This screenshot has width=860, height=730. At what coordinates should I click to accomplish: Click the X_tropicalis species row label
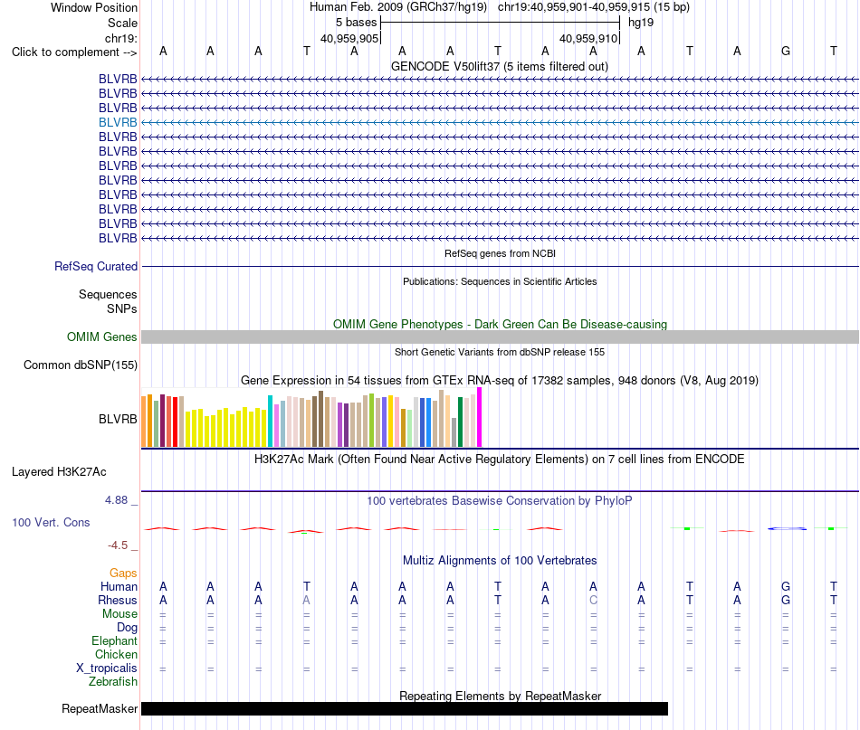107,668
